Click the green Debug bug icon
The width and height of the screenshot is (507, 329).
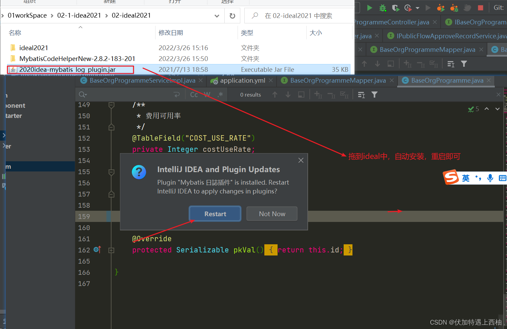383,7
